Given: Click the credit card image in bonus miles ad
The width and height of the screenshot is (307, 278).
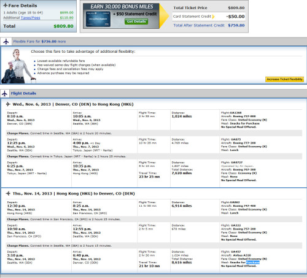Looking at the screenshot, I should pyautogui.click(x=98, y=19).
